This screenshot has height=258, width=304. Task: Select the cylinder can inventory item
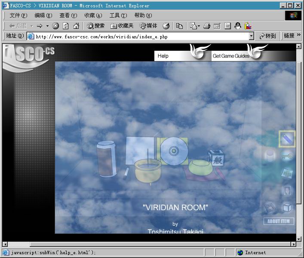click(x=270, y=156)
